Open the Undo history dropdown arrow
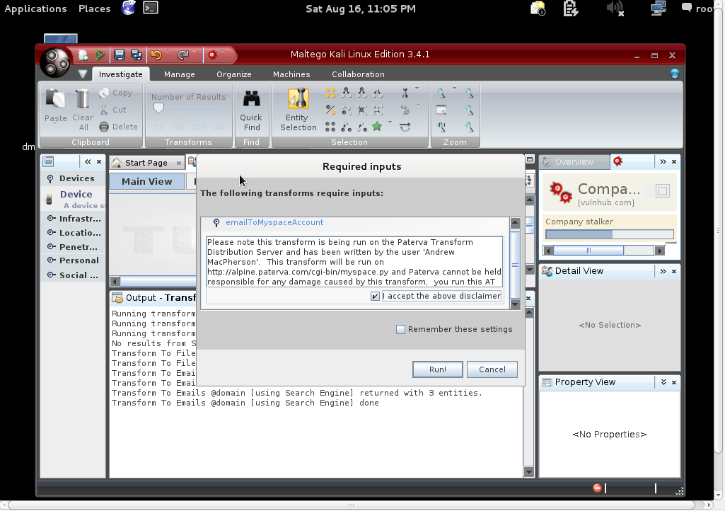This screenshot has width=725, height=511. pos(168,51)
